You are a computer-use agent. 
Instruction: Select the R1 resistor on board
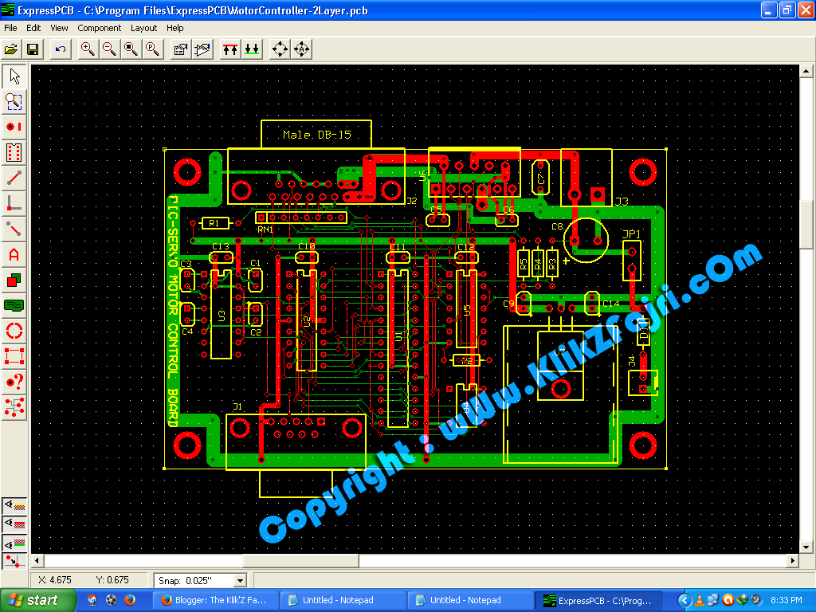point(214,223)
